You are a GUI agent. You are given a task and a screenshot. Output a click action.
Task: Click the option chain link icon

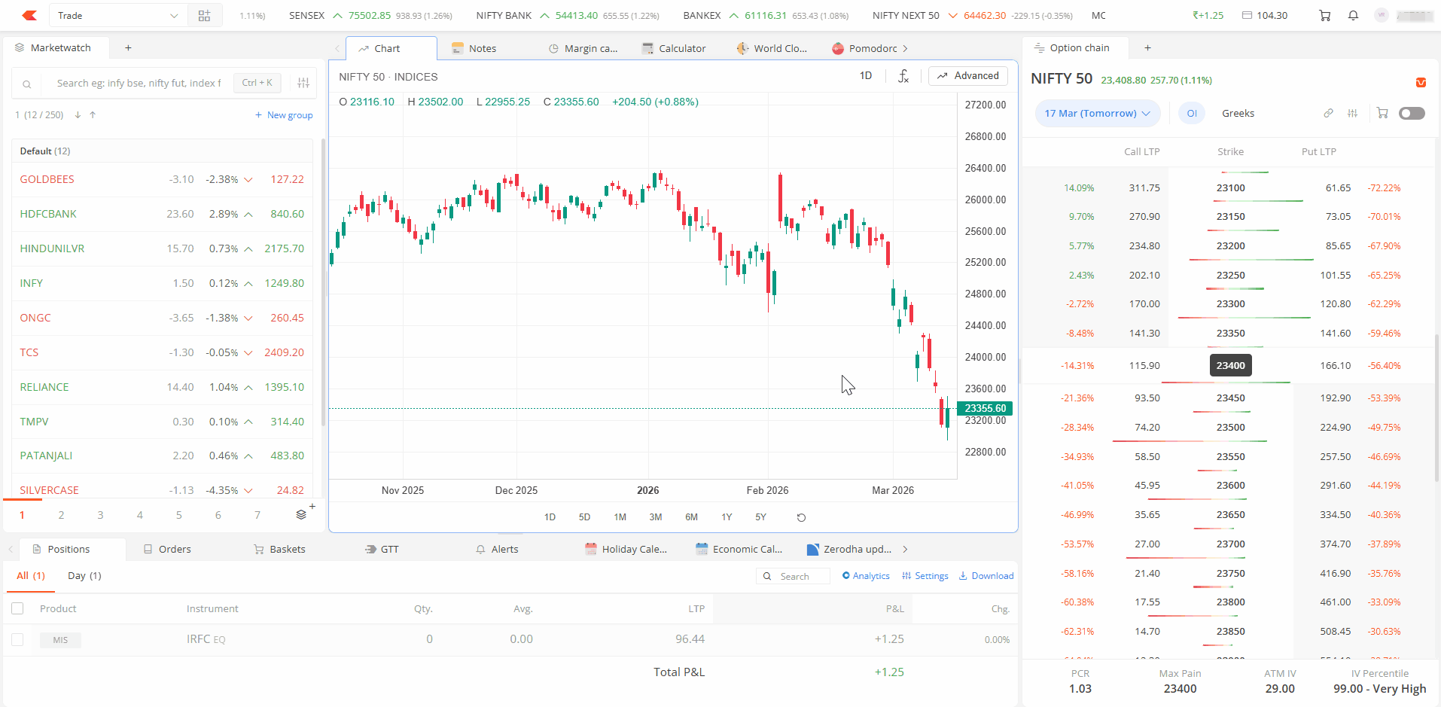1328,114
